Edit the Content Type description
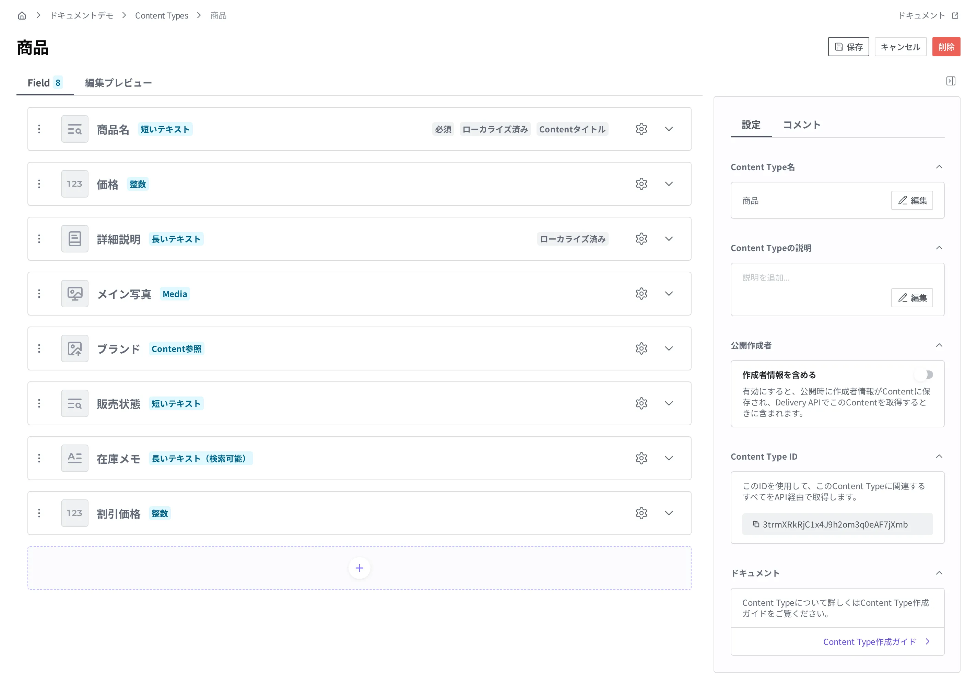Viewport: 977px width, 686px height. tap(912, 298)
